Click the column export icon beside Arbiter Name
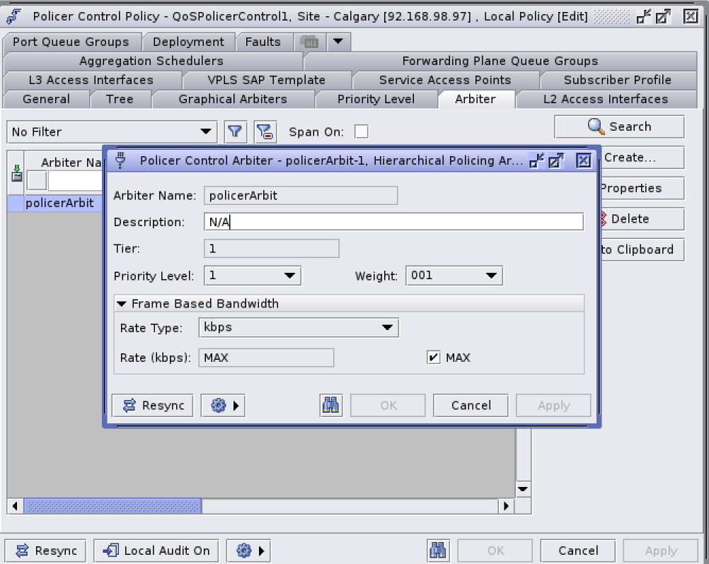This screenshot has width=709, height=564. click(x=17, y=174)
